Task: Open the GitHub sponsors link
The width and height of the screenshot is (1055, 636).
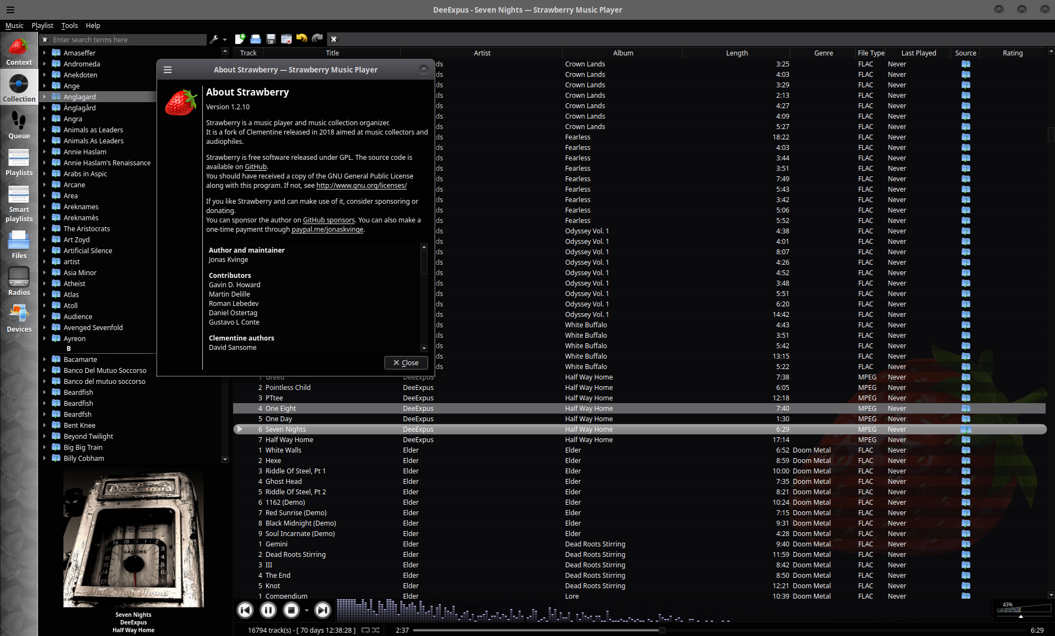Action: tap(329, 220)
